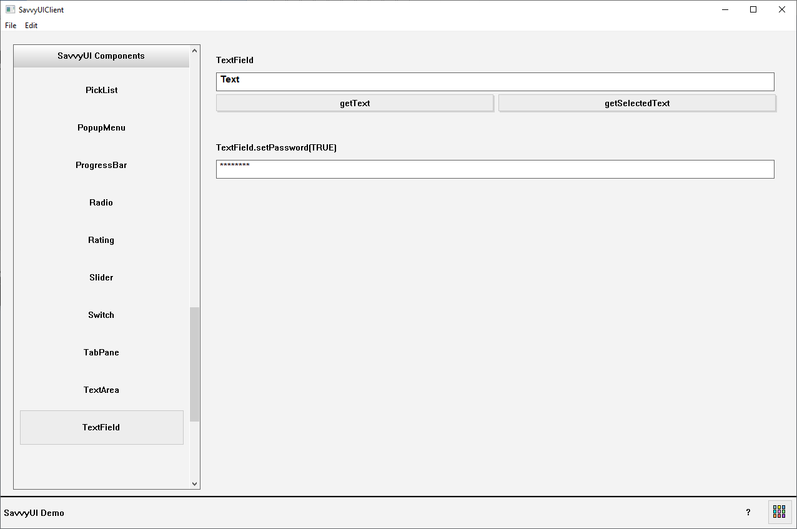Viewport: 797px width, 529px height.
Task: Click the sidebar vertical scrollbar thumb
Action: point(194,363)
